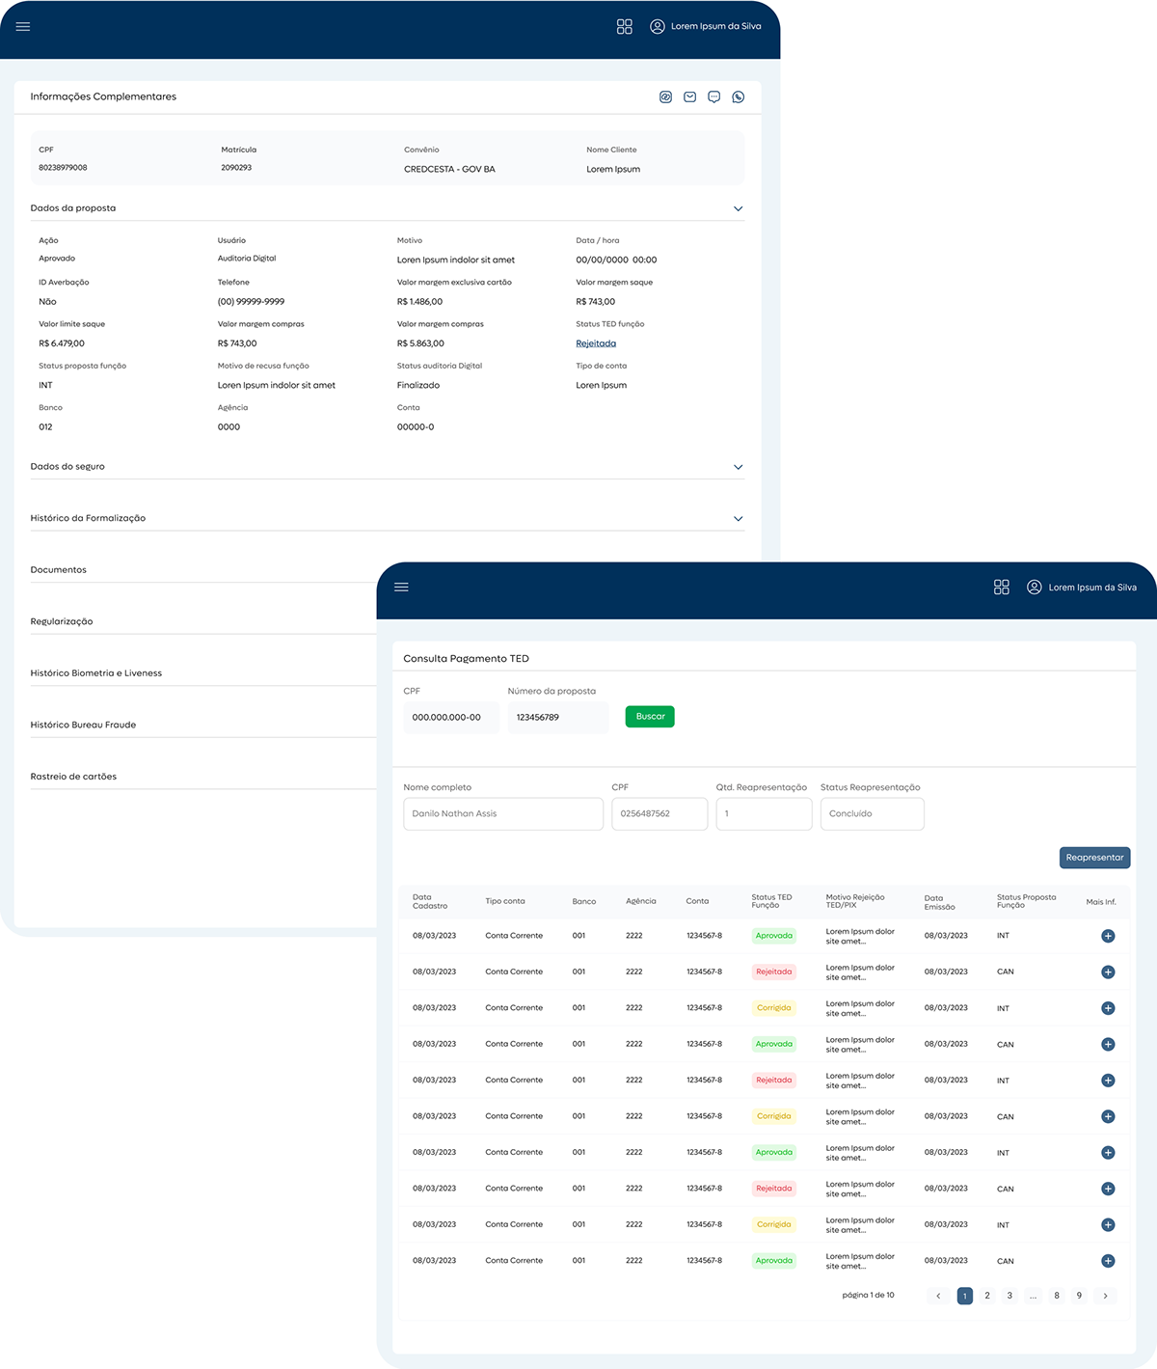This screenshot has height=1369, width=1157.
Task: Click CPF value 80238979008
Action: pyautogui.click(x=63, y=168)
